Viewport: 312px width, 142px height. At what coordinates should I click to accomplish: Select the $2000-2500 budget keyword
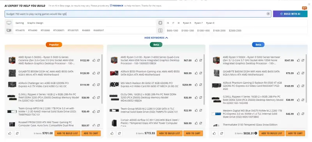tap(235, 31)
